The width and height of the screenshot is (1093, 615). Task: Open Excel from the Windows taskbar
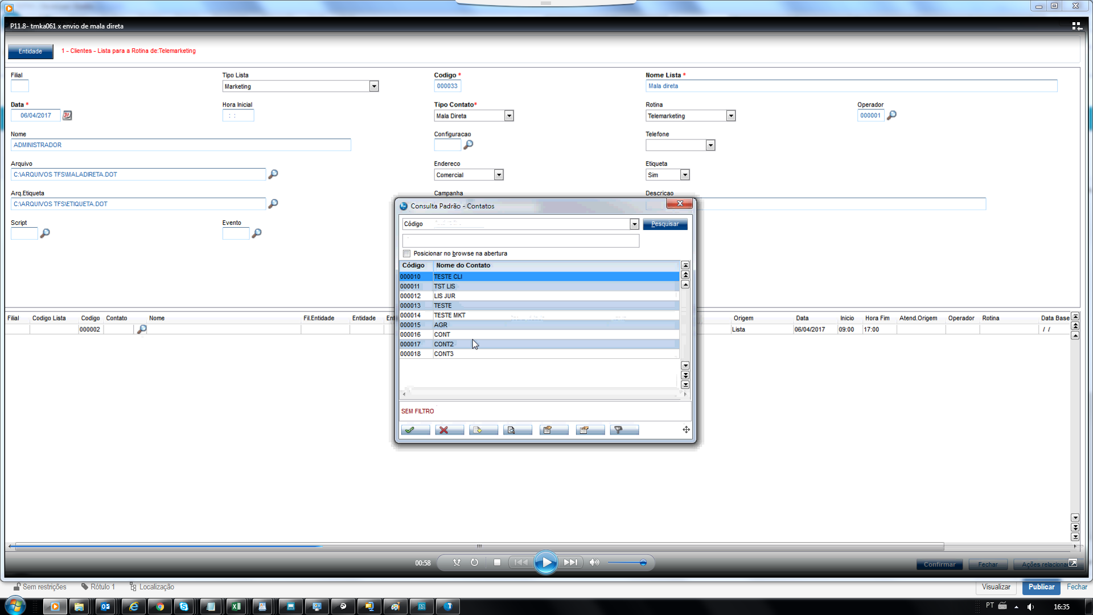coord(236,606)
